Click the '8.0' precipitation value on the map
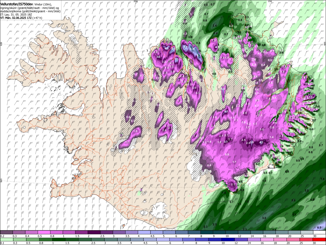Image resolution: width=326 pixels, height=245 pixels. (x=192, y=48)
